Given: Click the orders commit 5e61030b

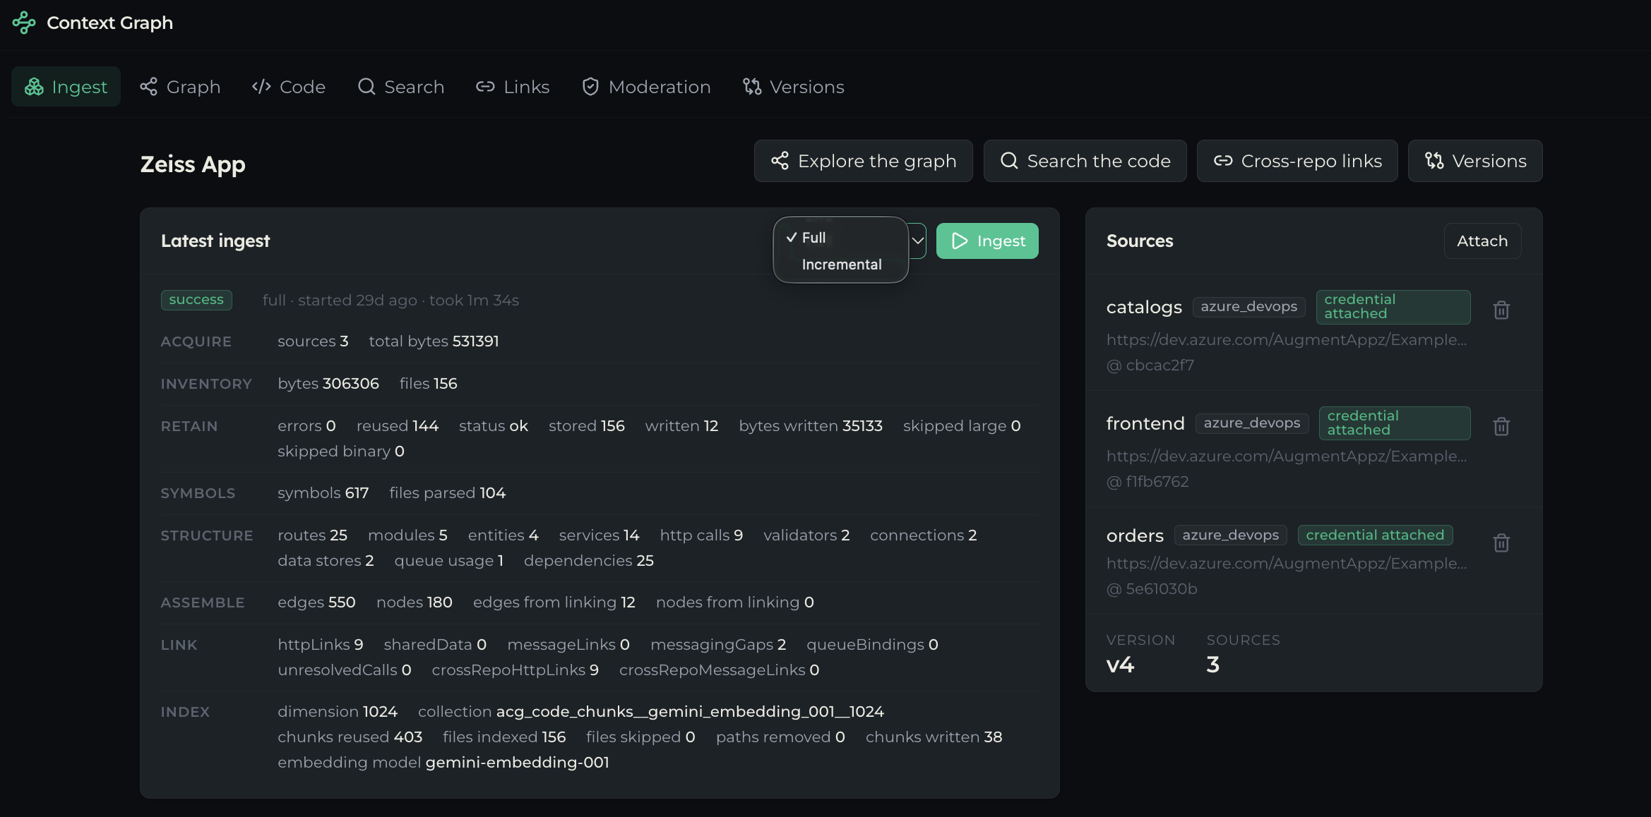Looking at the screenshot, I should click(x=1152, y=589).
